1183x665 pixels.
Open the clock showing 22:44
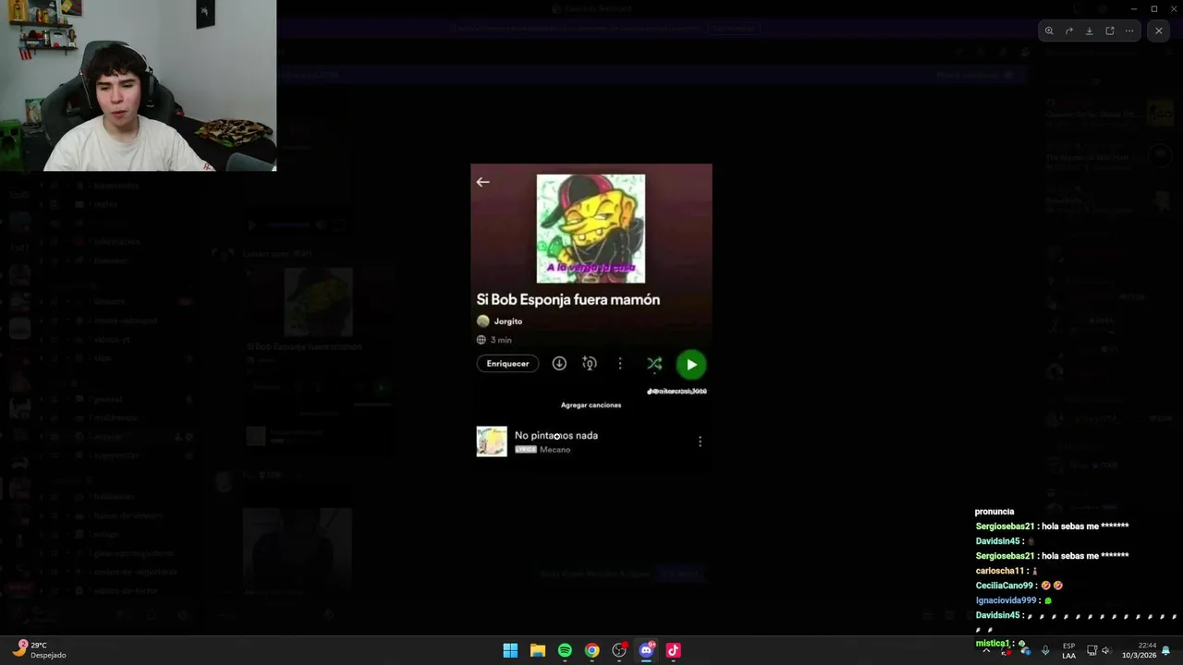tap(1139, 650)
